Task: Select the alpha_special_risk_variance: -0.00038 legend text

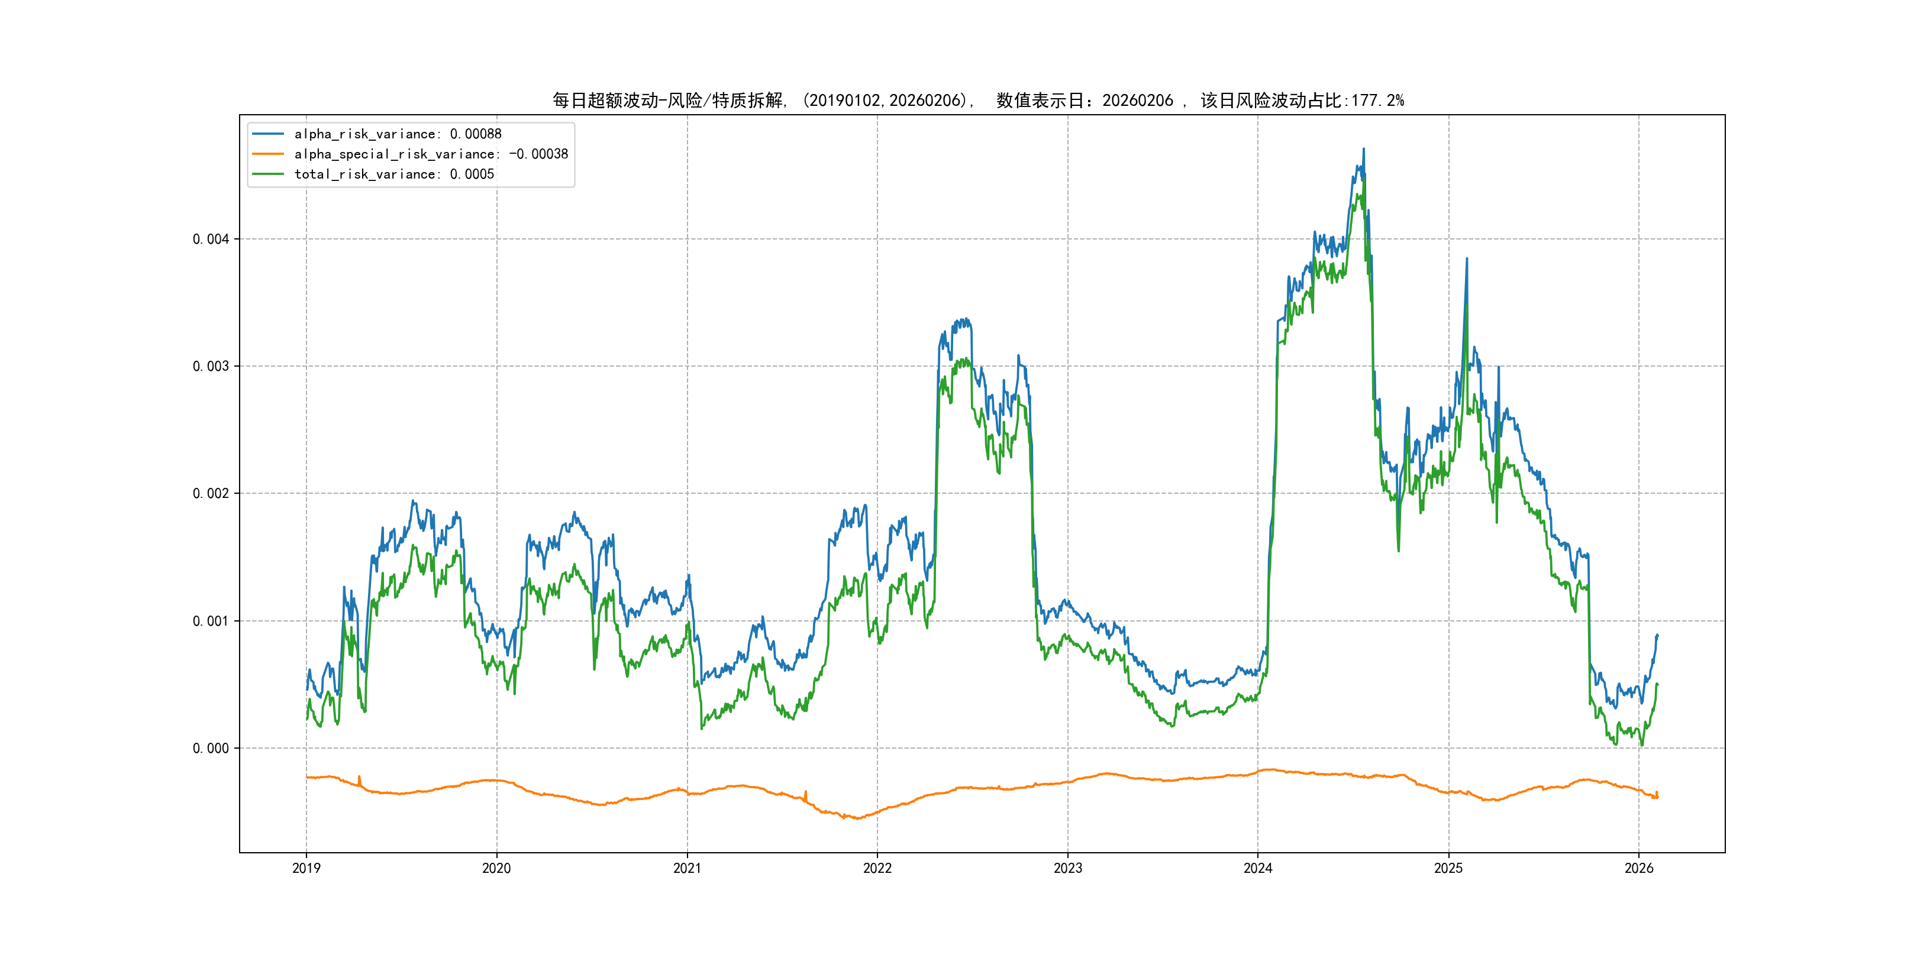Action: click(x=431, y=154)
